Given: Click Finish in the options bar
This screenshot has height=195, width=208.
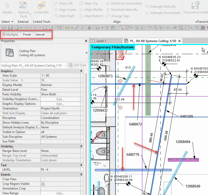Looking at the screenshot, I should pyautogui.click(x=27, y=35).
